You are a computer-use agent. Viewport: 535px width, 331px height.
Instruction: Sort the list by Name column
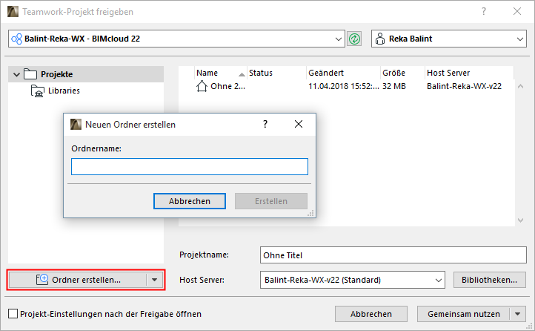tap(220, 73)
